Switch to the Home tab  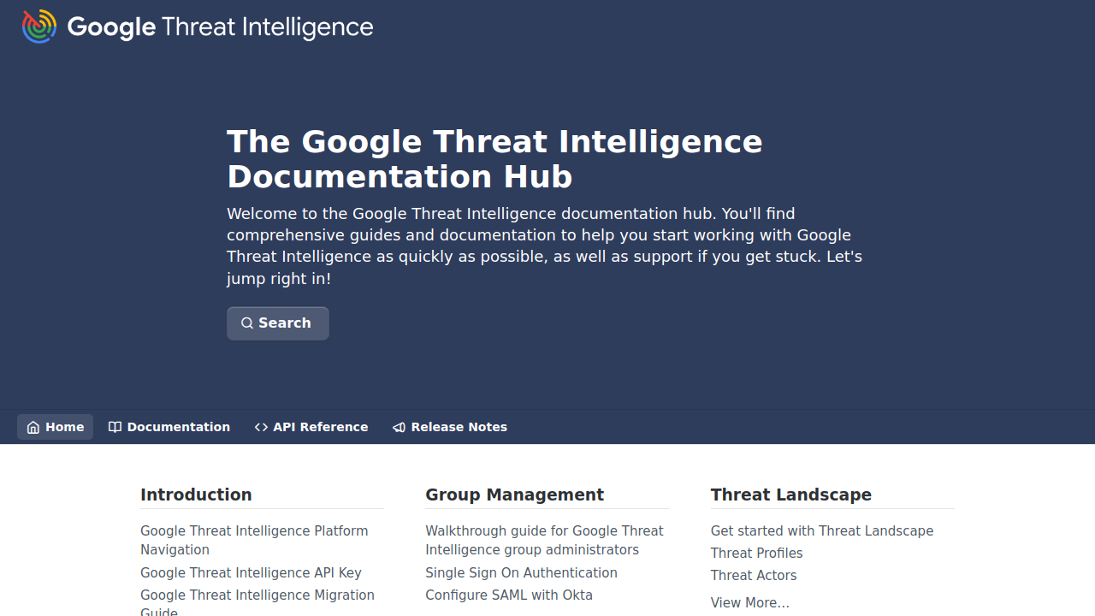tap(56, 427)
